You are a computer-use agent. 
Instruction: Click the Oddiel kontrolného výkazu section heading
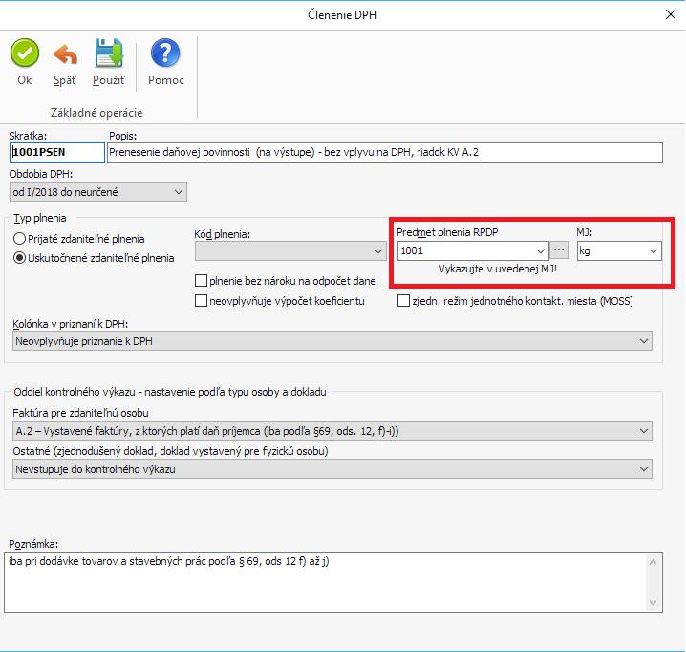coord(170,392)
